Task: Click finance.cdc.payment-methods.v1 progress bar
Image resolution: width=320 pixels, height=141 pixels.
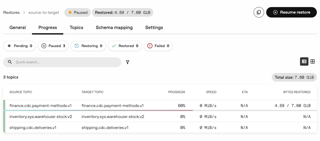Action: tap(98, 110)
